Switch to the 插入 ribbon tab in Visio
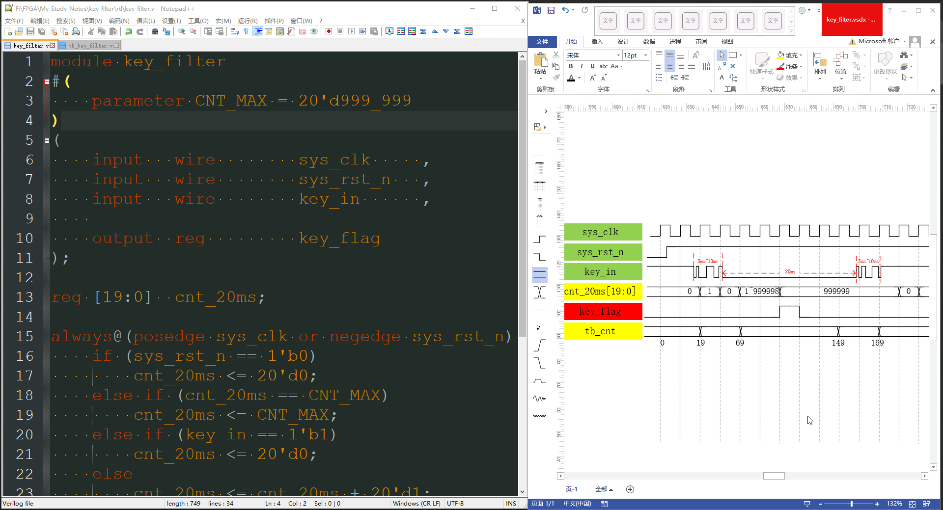Screen dimensions: 943x510 coord(597,42)
